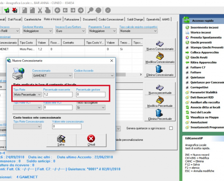The height and width of the screenshot is (181, 224).
Task: Open Corrispettivi shortcut
Action: point(199,87)
